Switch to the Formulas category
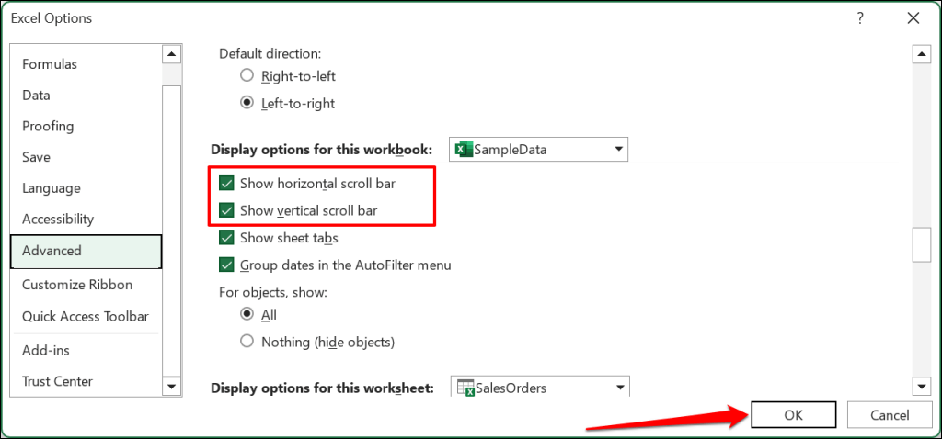Viewport: 942px width, 439px height. [x=50, y=64]
